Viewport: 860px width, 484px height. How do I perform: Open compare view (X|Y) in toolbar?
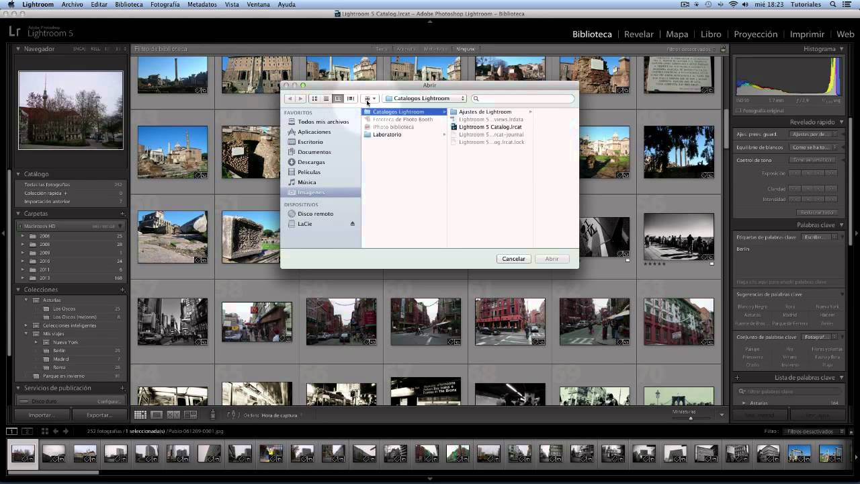173,415
